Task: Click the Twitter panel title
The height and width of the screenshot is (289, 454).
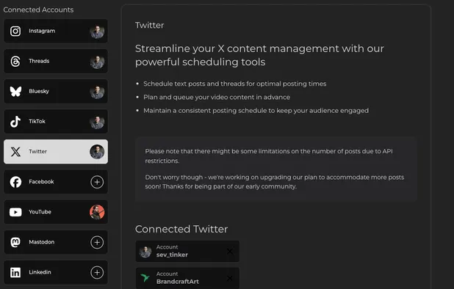Action: [149, 25]
